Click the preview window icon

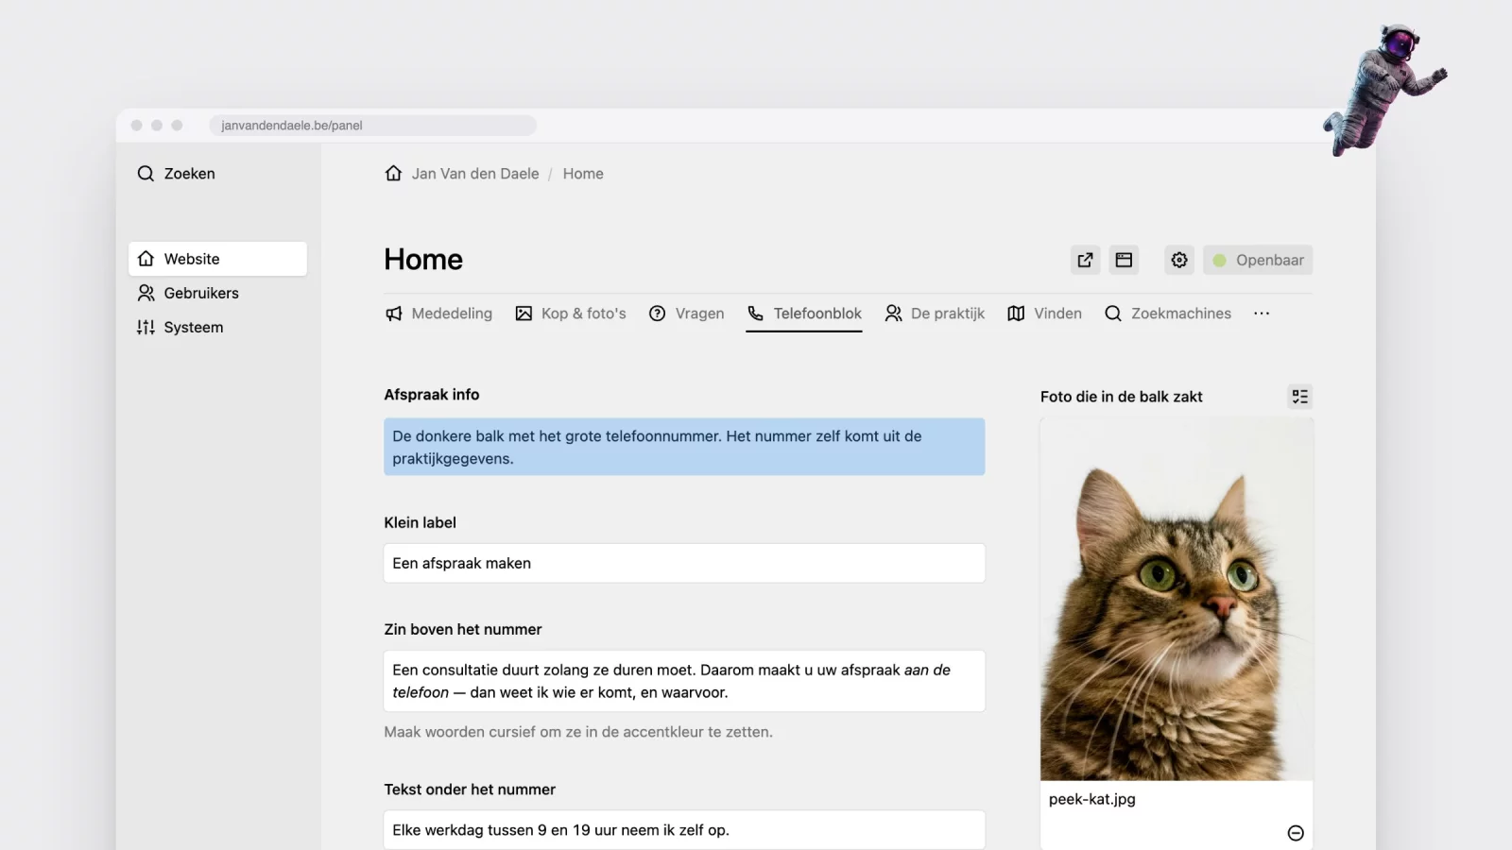1124,260
